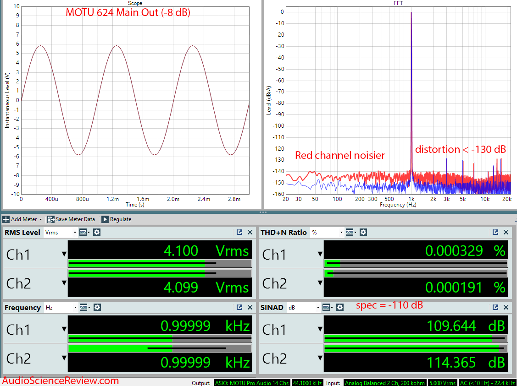Expand RMS Level Ch2 channel arrow
The height and width of the screenshot is (386, 517).
[64, 283]
